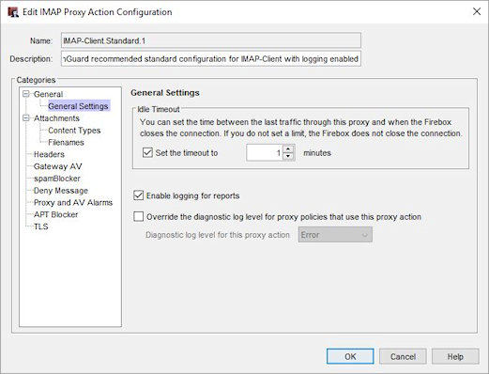Viewport: 489px width, 374px height.
Task: Click 'Diagnostic log level for this proxy action' label
Action: 218,235
